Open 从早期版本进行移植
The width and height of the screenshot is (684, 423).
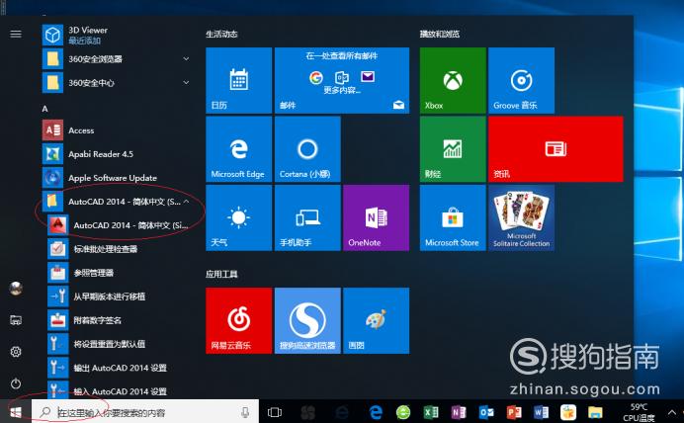[x=119, y=296]
